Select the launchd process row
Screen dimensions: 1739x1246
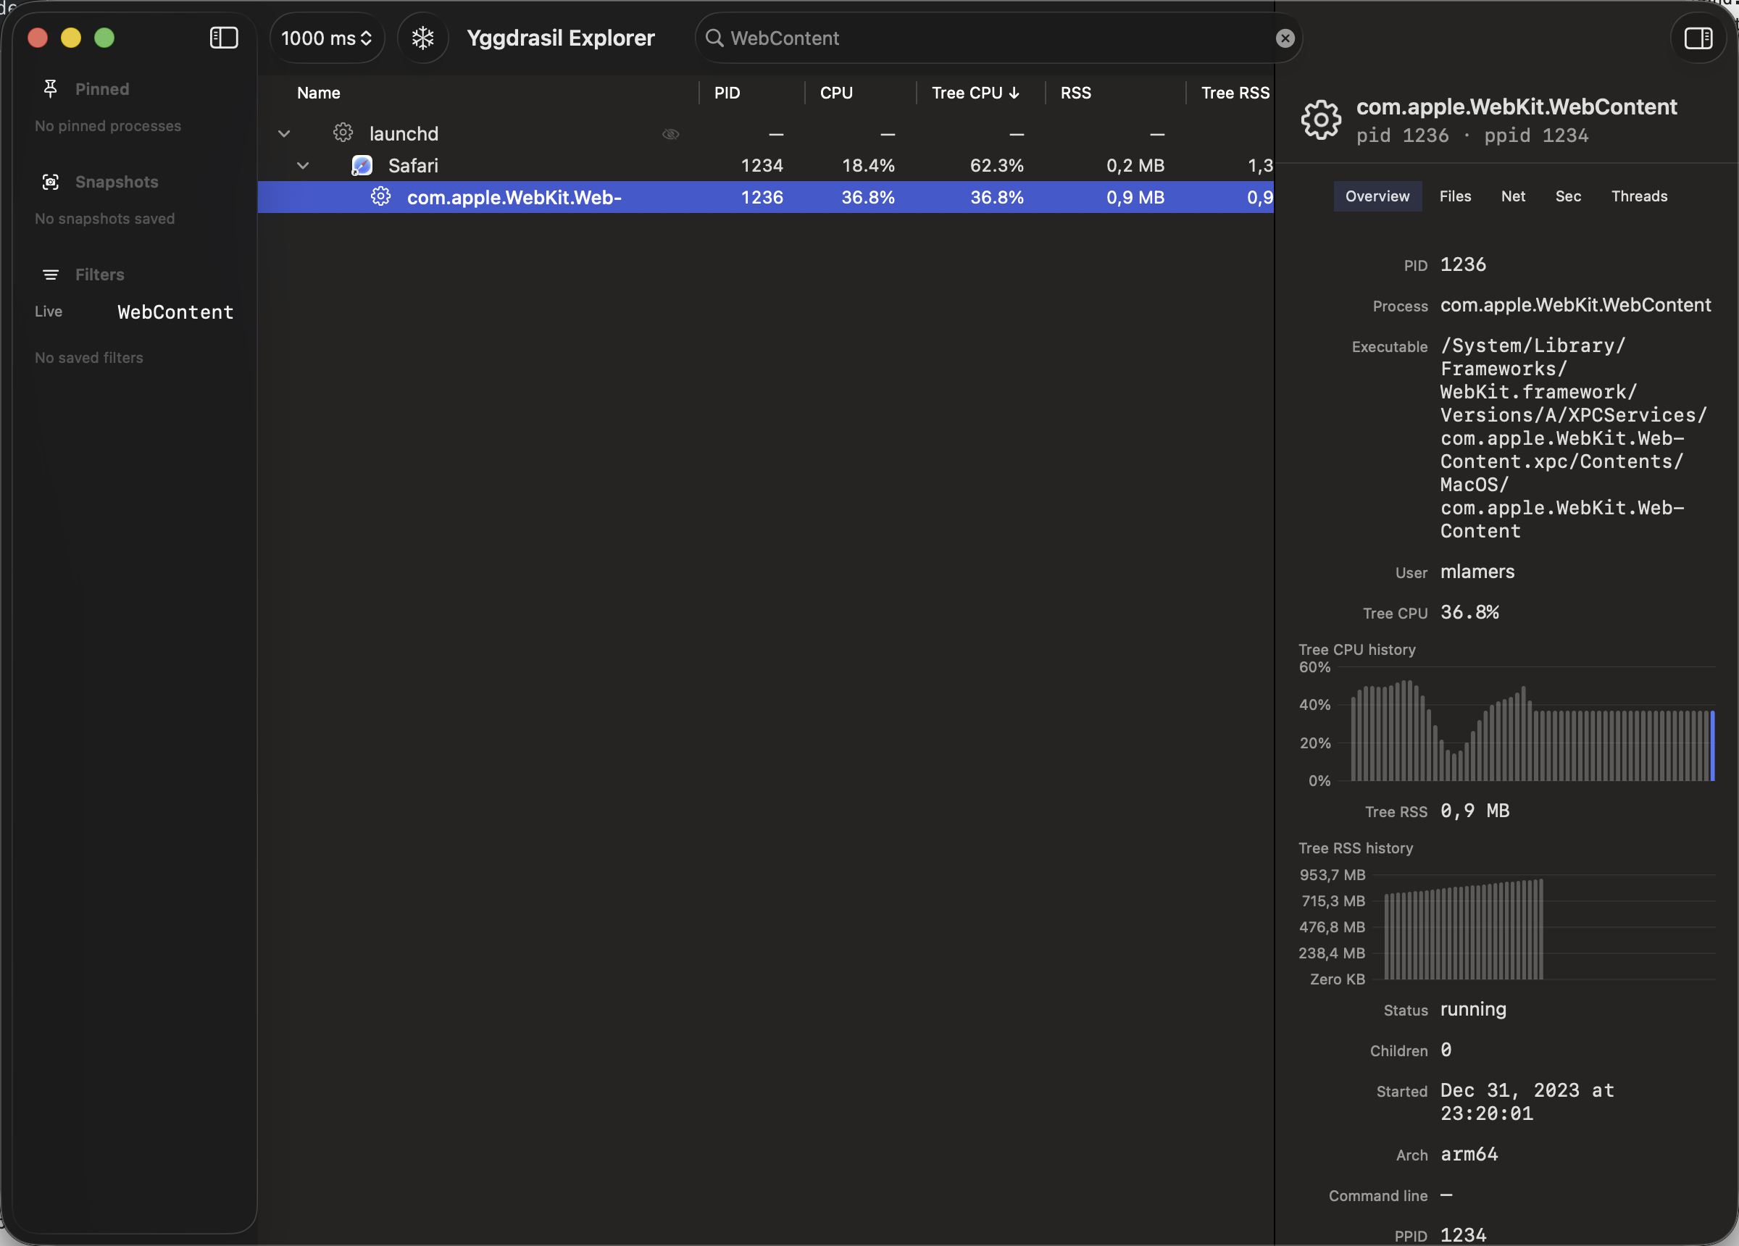point(765,133)
